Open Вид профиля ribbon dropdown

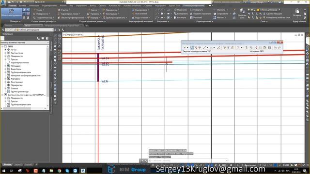pyautogui.click(x=140, y=10)
